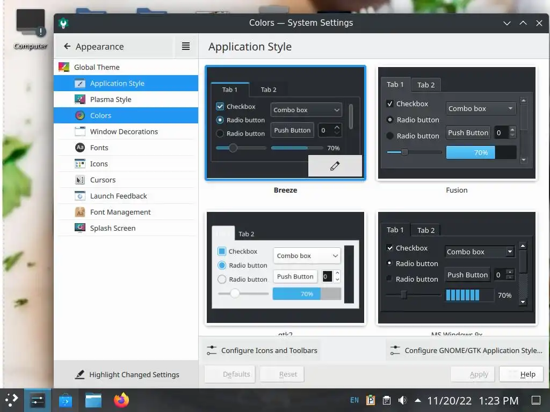Toggle Checkbox in Breeze preview
The width and height of the screenshot is (550, 412).
pyautogui.click(x=220, y=107)
